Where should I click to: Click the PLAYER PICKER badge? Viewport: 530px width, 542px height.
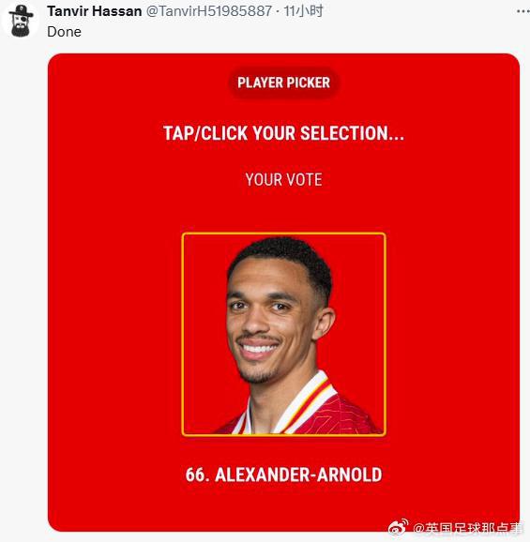(x=283, y=83)
